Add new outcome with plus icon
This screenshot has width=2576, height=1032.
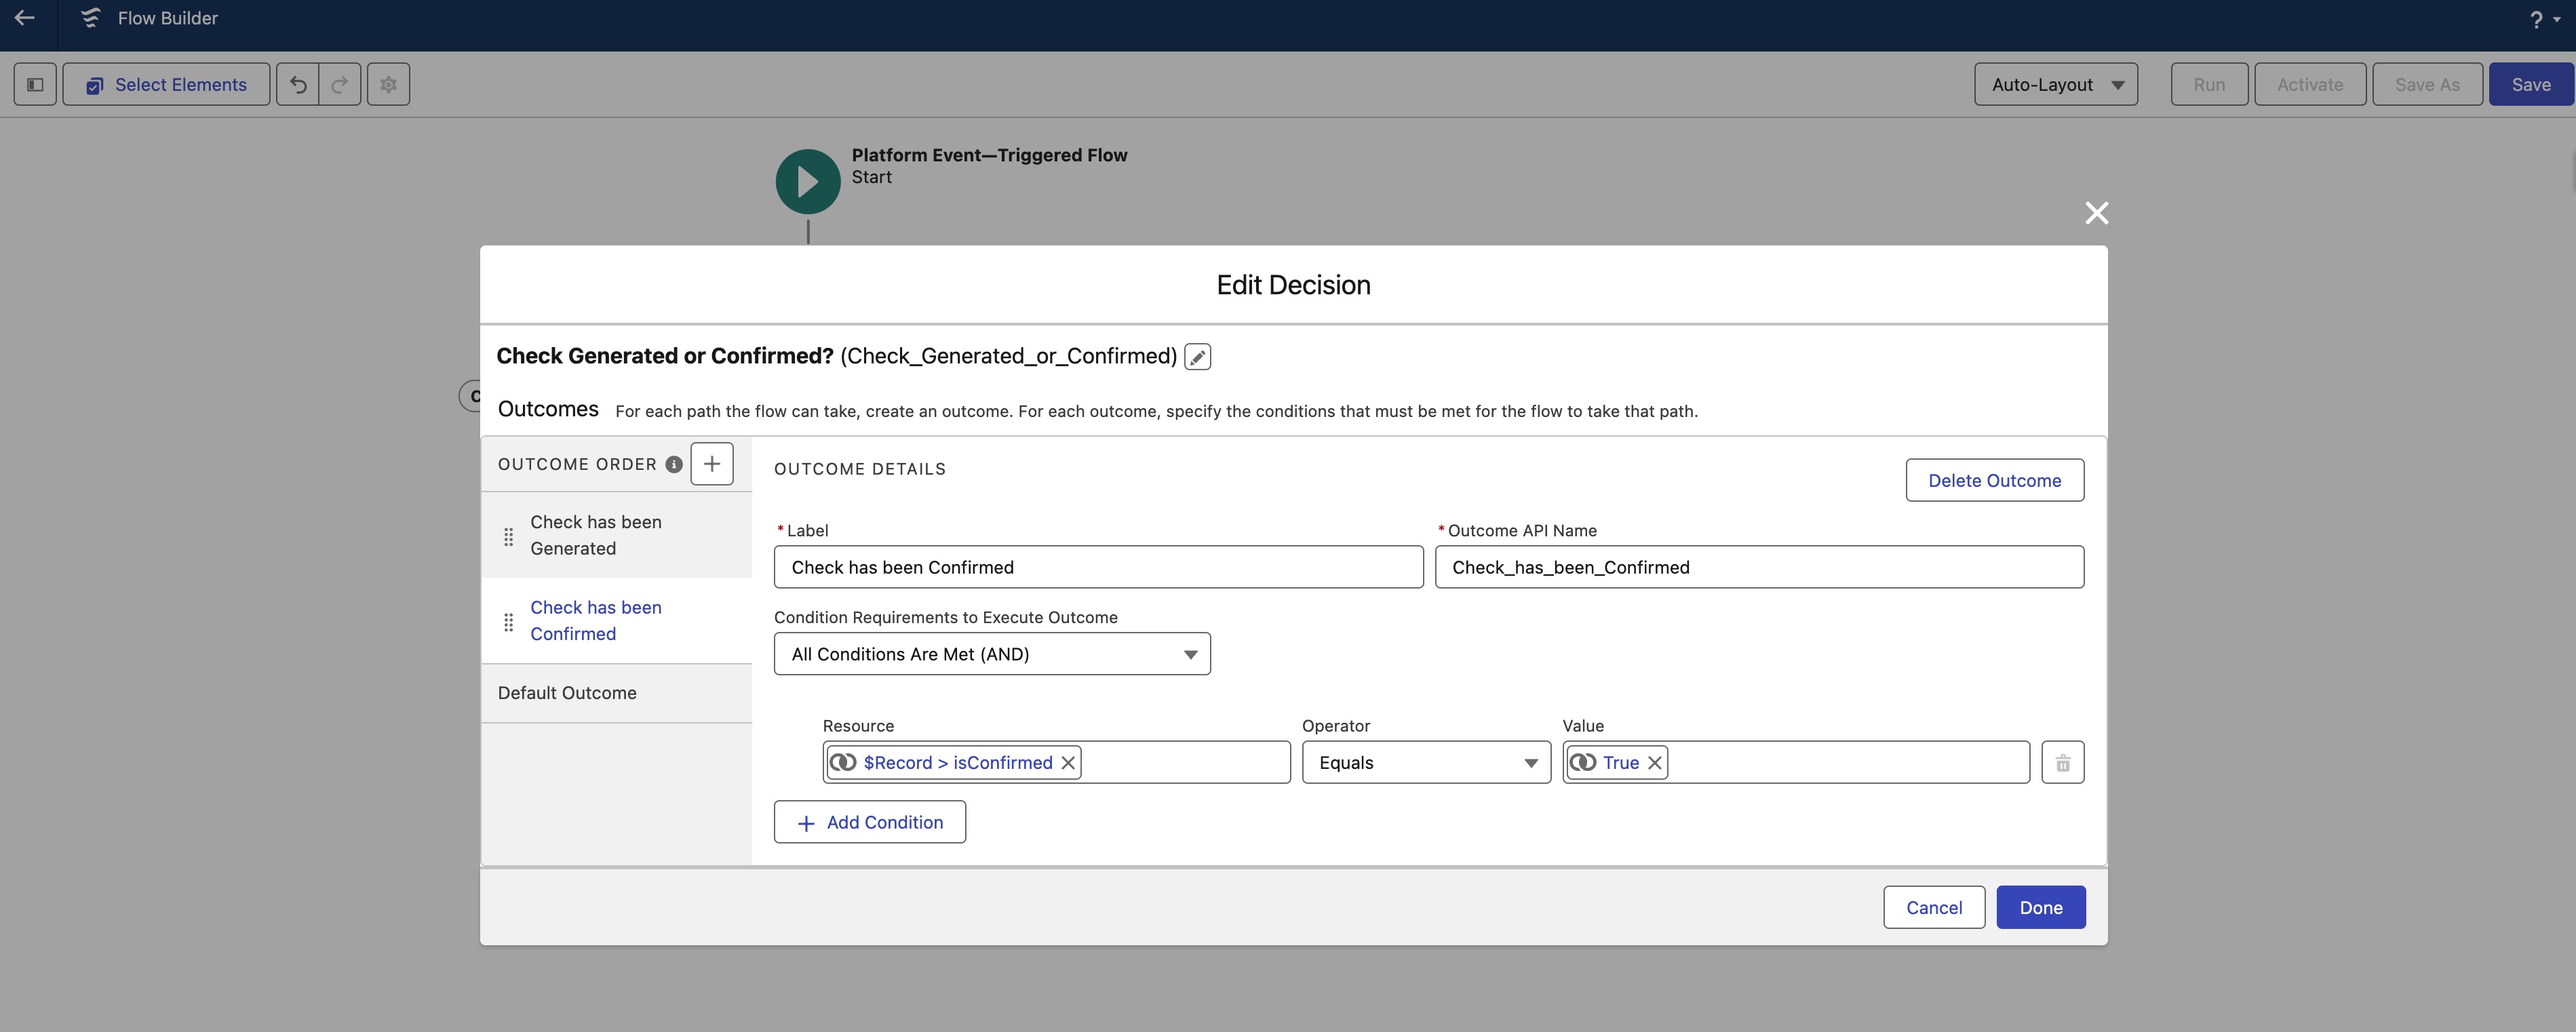point(711,464)
